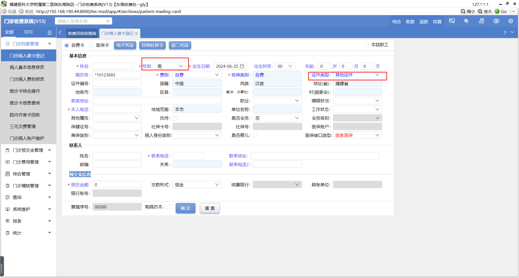Open the menu name search dropdown
Image resolution: width=519 pixels, height=278 pixels.
tap(84, 21)
